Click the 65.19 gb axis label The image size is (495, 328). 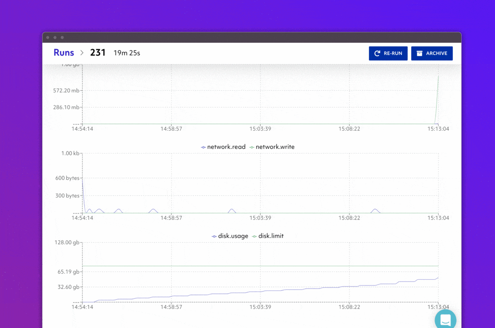(x=68, y=272)
